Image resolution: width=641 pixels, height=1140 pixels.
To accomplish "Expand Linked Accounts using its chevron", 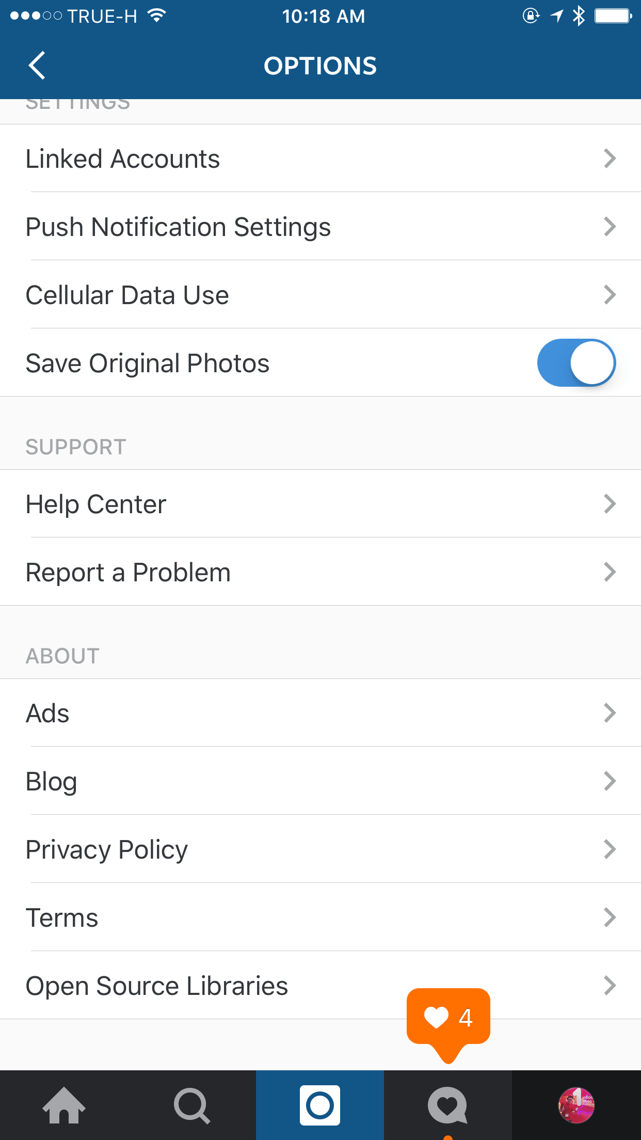I will tap(610, 159).
